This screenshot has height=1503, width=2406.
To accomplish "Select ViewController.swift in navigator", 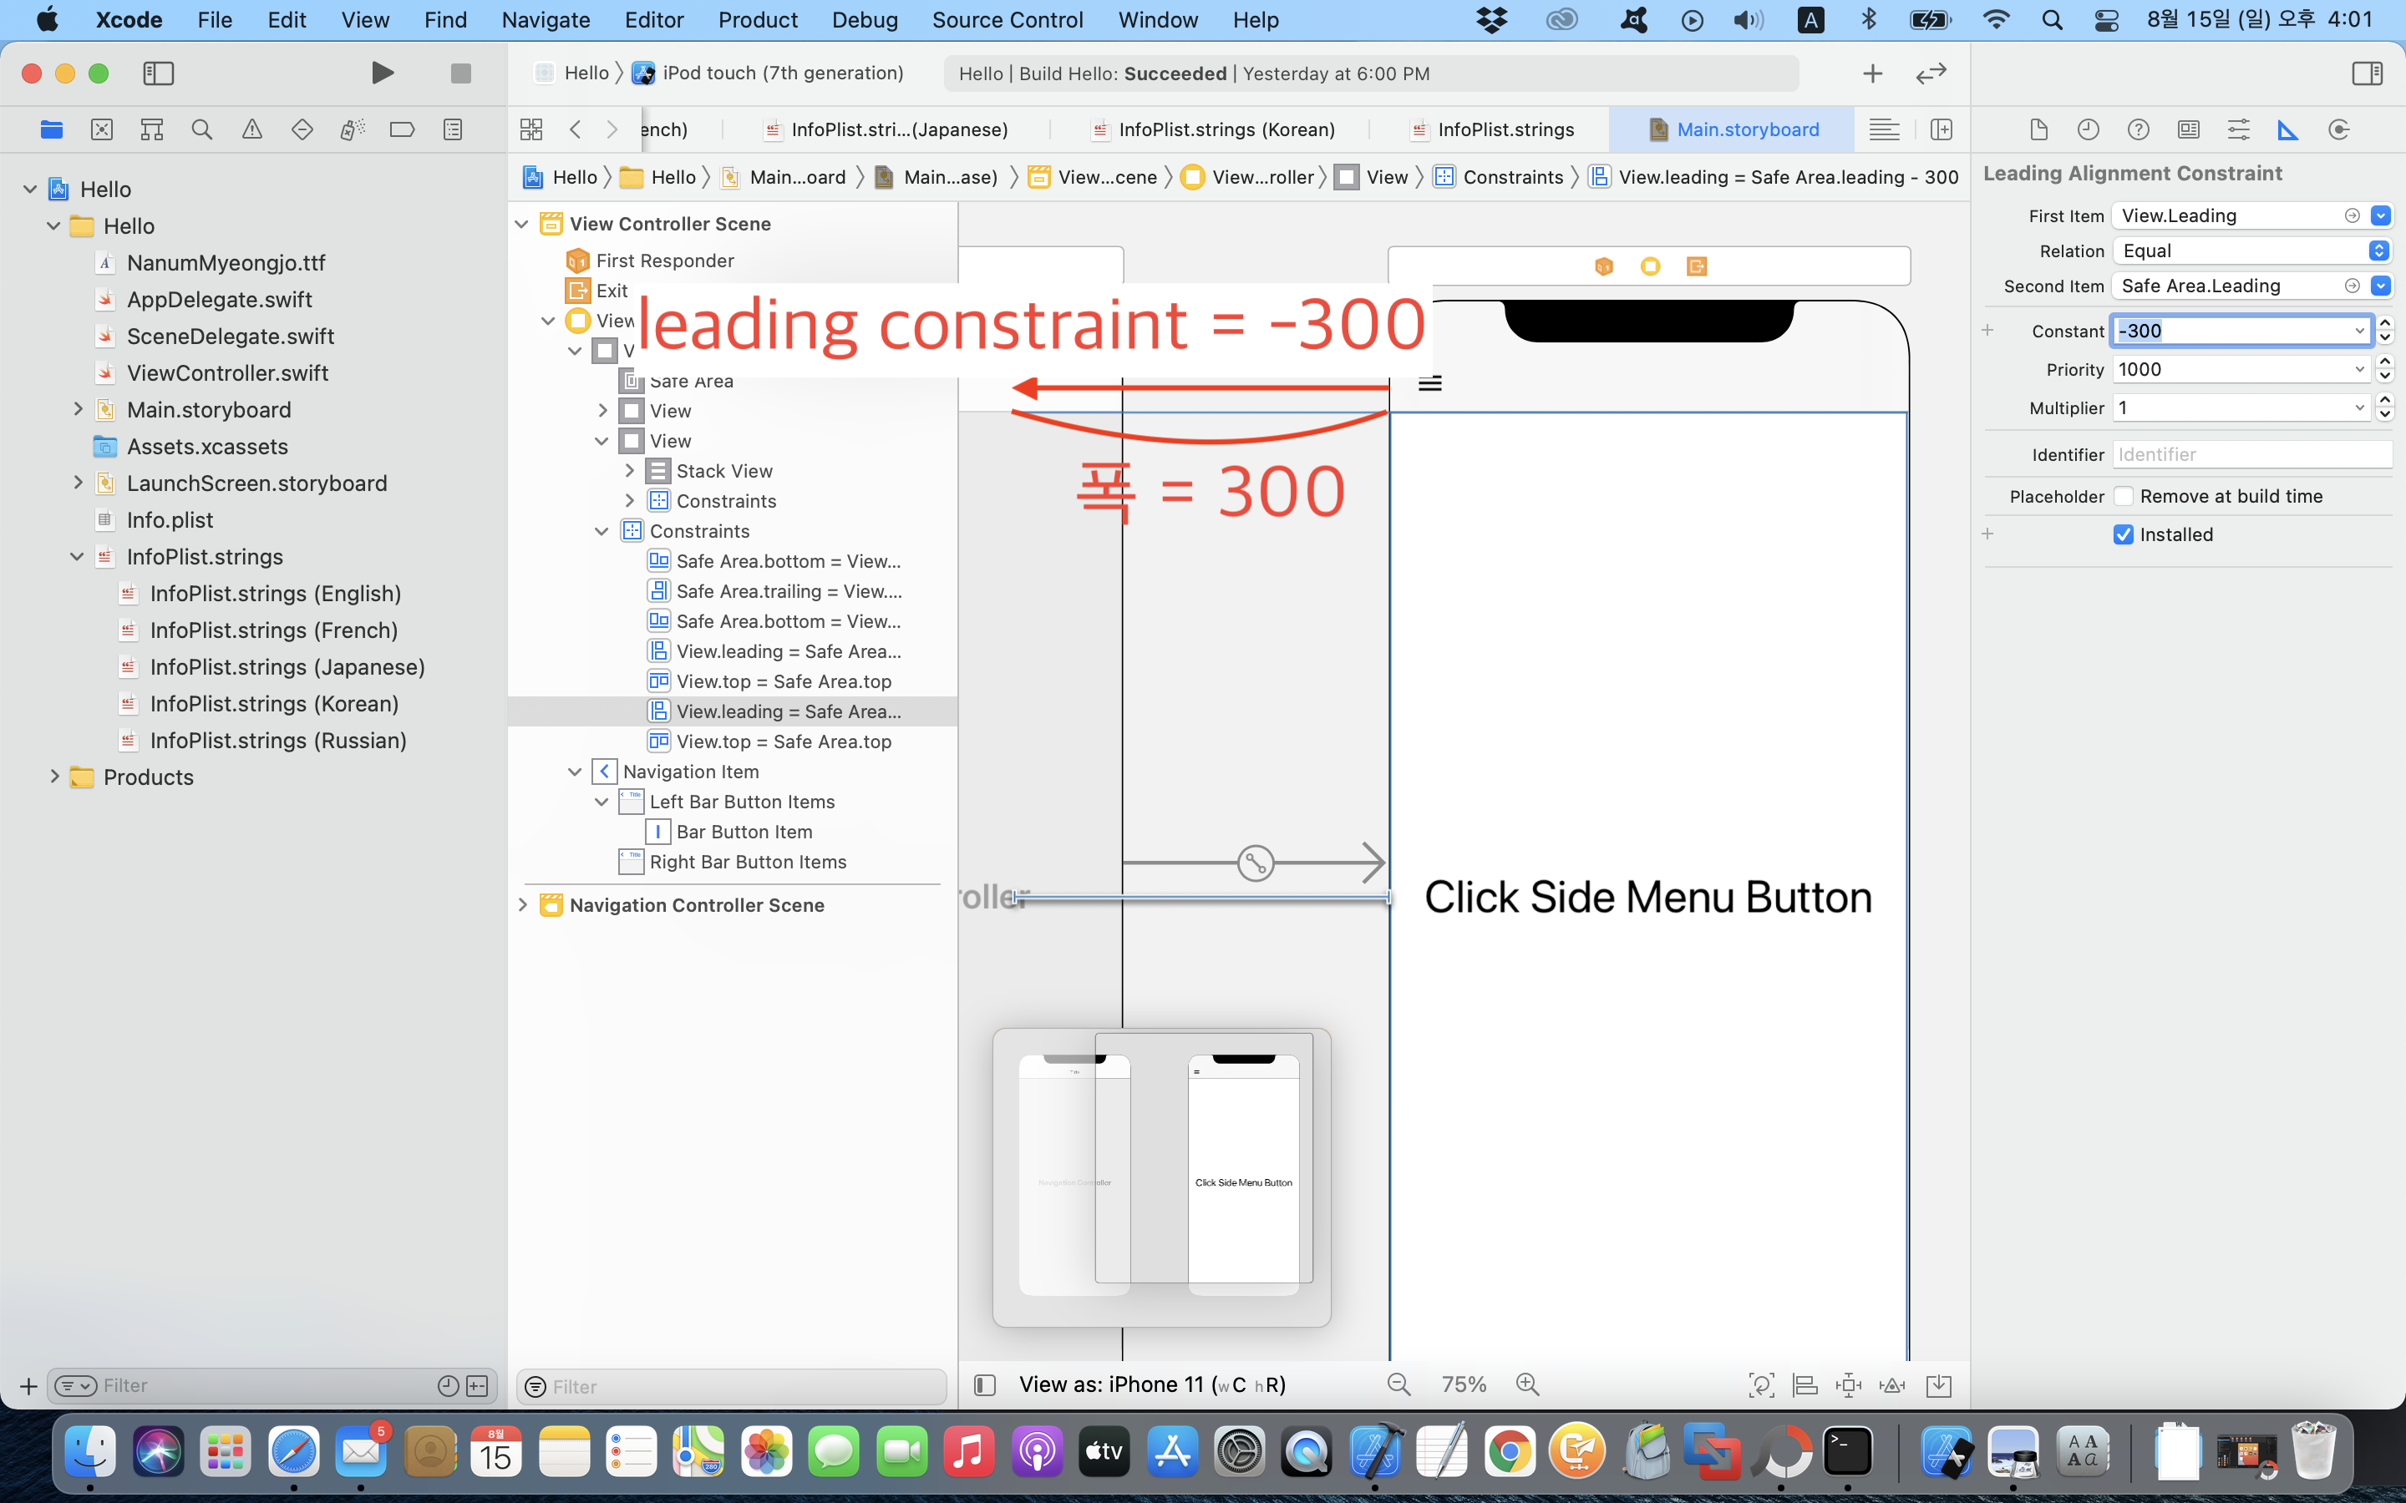I will 228,372.
